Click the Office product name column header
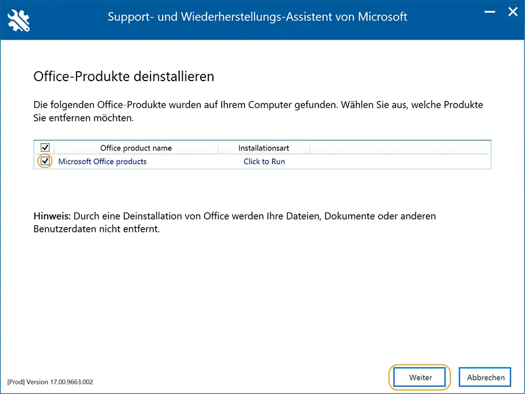 (136, 148)
